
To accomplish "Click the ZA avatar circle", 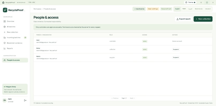I will [5, 100].
